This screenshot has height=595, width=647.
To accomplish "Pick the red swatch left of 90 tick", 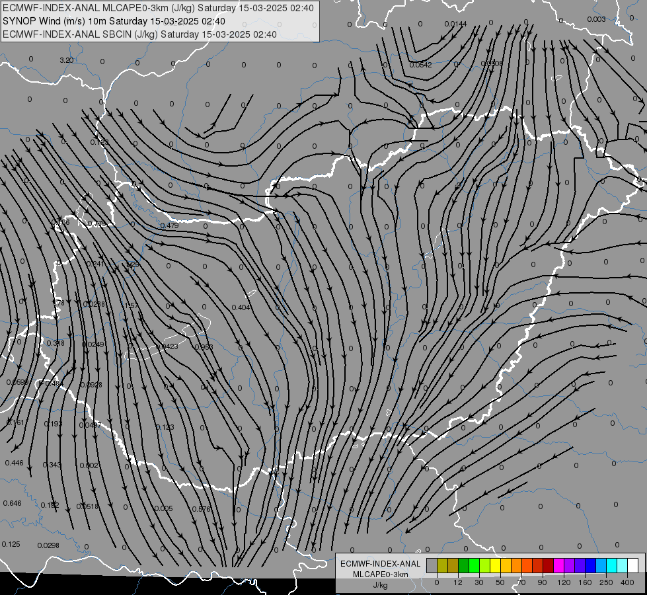I will 538,565.
